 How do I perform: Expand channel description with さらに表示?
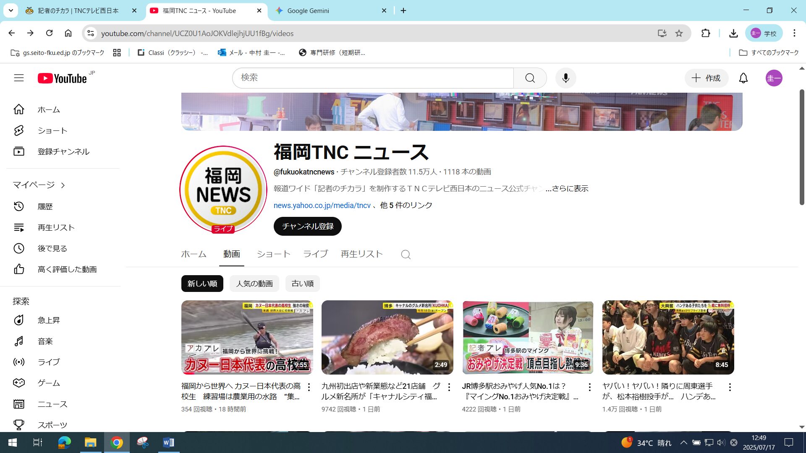(570, 189)
